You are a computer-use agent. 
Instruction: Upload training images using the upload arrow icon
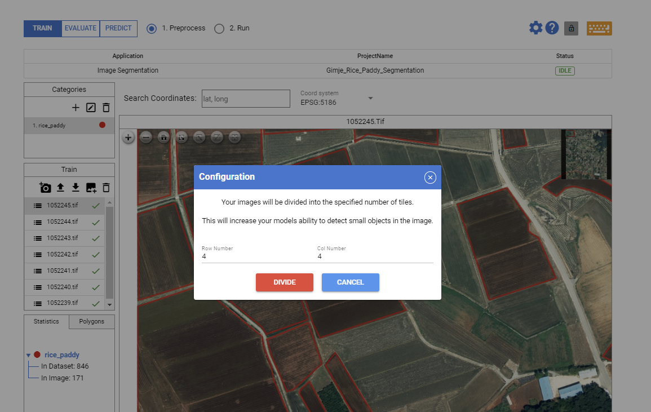(x=60, y=187)
